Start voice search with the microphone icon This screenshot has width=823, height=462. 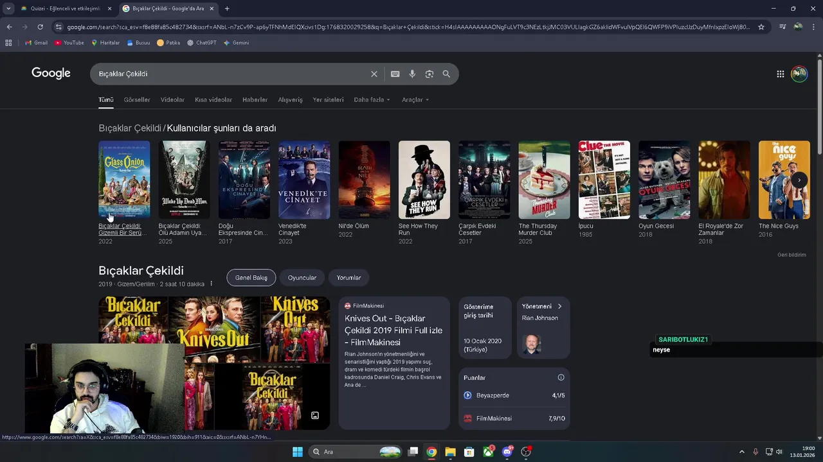pyautogui.click(x=412, y=74)
